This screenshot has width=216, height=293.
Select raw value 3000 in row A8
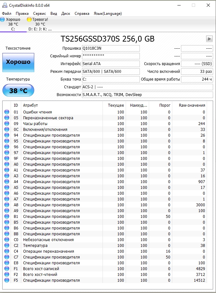click(x=200, y=205)
